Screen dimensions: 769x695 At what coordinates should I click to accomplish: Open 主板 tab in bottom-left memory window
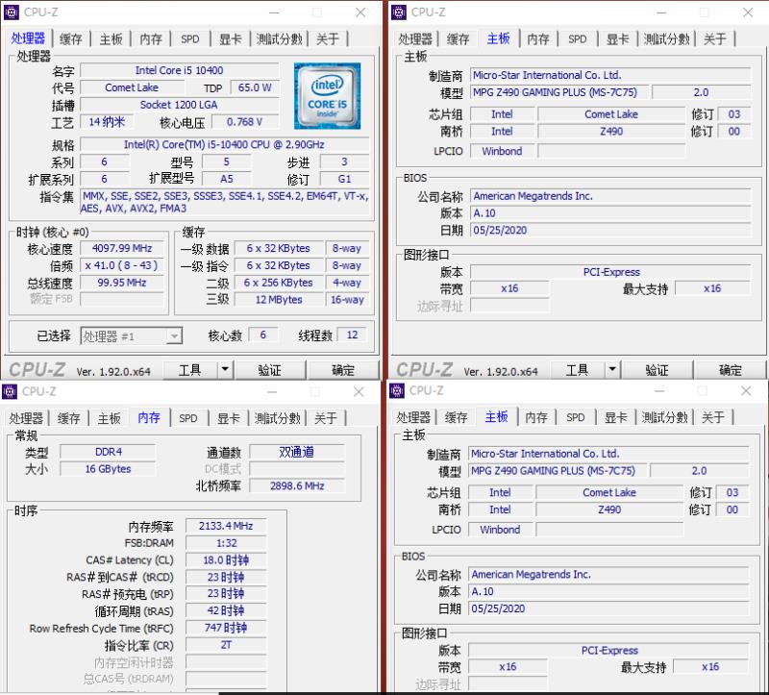click(109, 418)
